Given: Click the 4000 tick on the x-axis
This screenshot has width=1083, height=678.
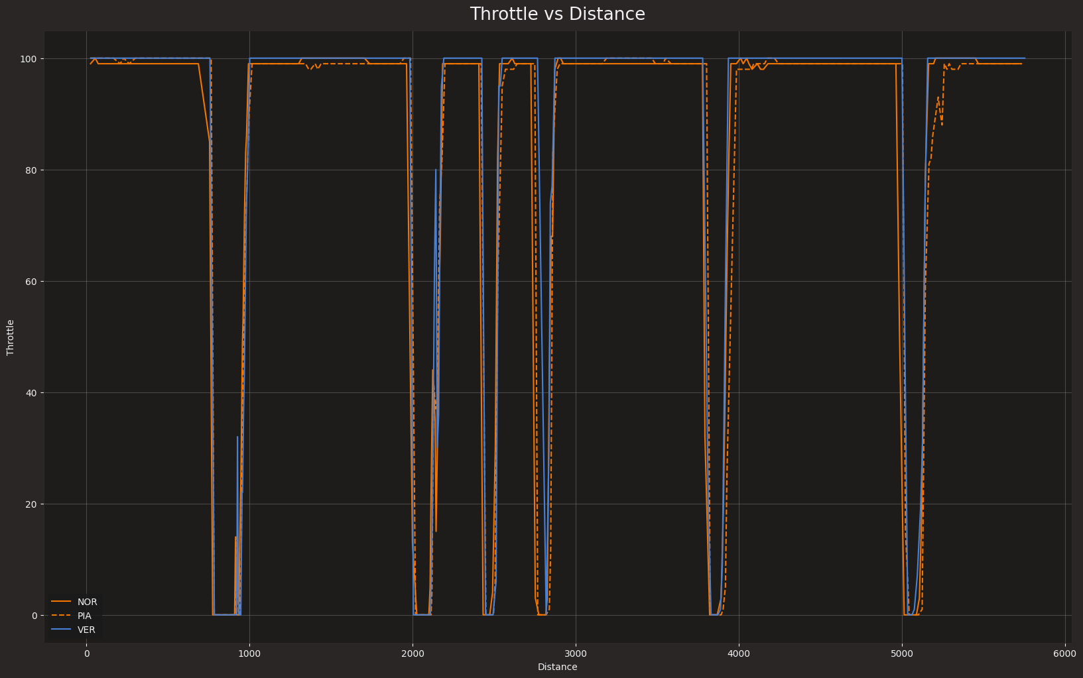Looking at the screenshot, I should point(739,653).
